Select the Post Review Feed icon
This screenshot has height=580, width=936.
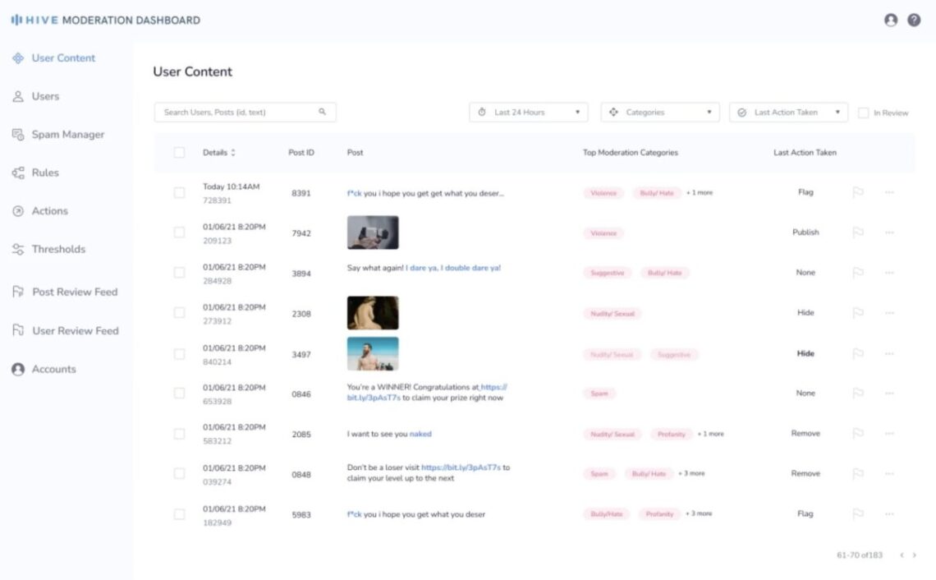(x=18, y=292)
